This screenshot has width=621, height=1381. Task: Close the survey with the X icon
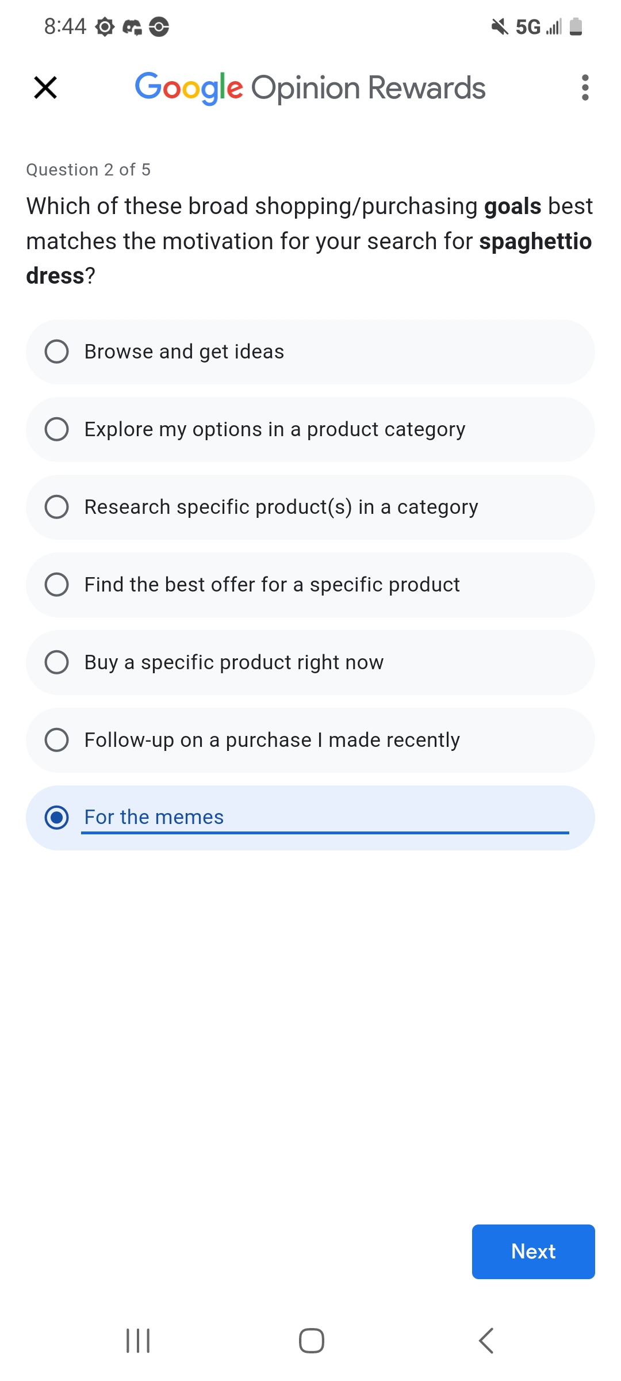(x=45, y=88)
